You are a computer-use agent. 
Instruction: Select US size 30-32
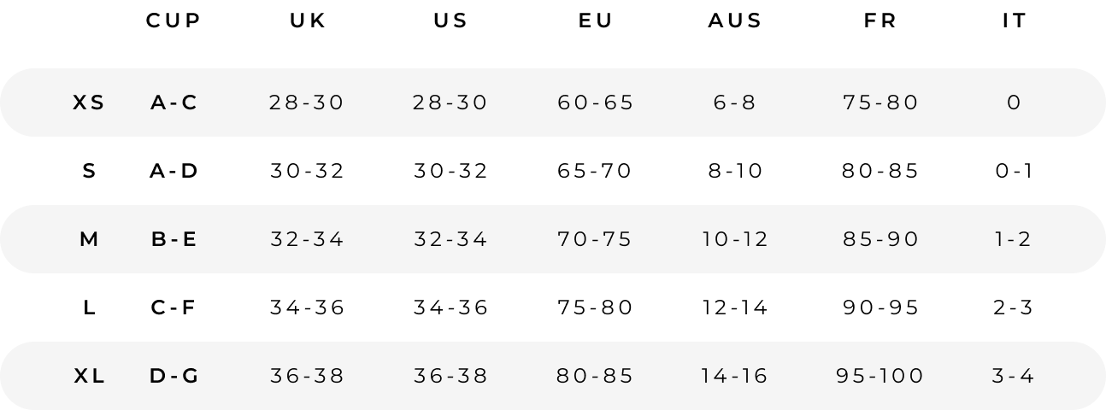(x=451, y=171)
